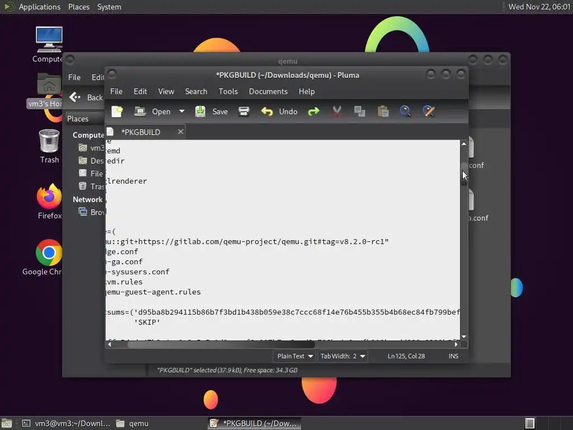Image resolution: width=573 pixels, height=430 pixels.
Task: Redo with the green arrow icon
Action: click(313, 111)
